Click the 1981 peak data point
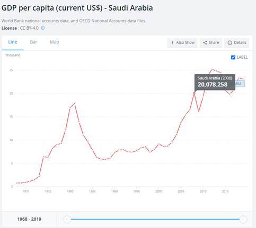 click(75, 104)
